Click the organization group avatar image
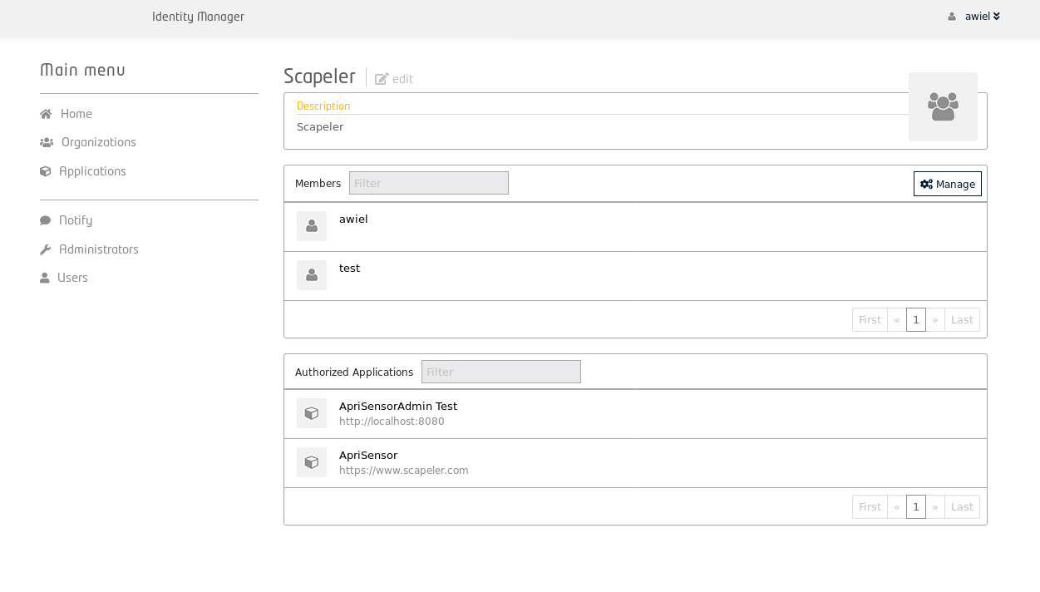The image size is (1040, 592). tap(943, 106)
